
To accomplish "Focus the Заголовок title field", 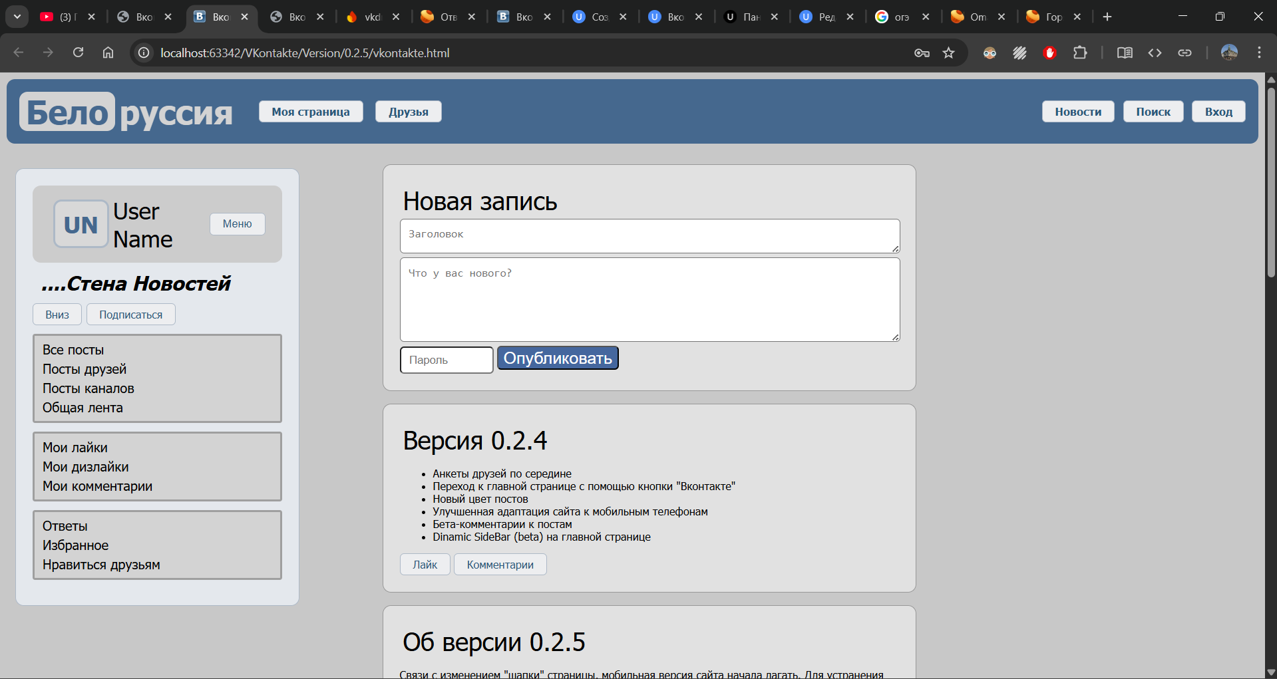I will pos(650,236).
